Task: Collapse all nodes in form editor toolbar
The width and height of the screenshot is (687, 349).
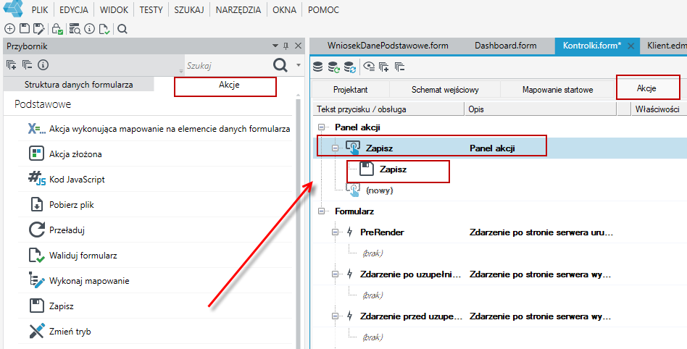Action: point(399,67)
